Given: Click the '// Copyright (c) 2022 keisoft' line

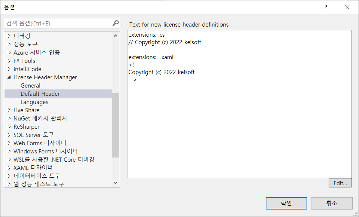Looking at the screenshot, I should coord(165,42).
